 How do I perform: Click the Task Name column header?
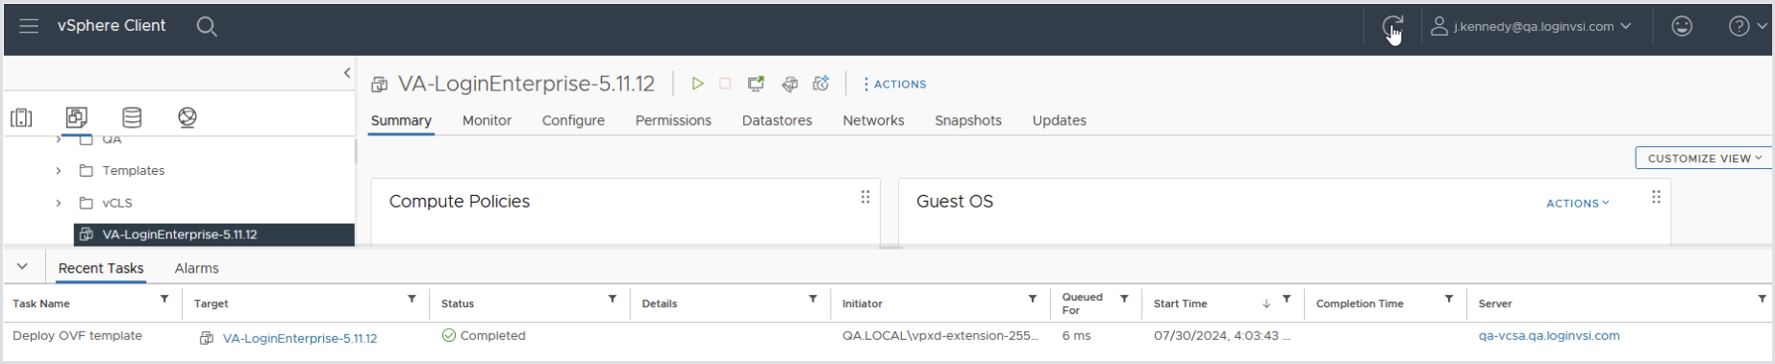tap(41, 303)
